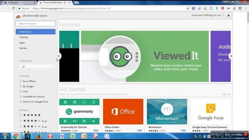The width and height of the screenshot is (249, 140).
Task: Open Grammarly for Chrome title link
Action: pos(74,127)
